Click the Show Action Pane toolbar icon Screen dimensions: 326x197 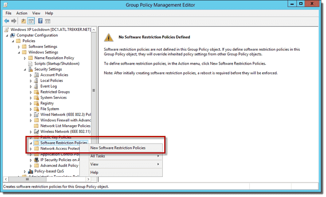(x=48, y=21)
